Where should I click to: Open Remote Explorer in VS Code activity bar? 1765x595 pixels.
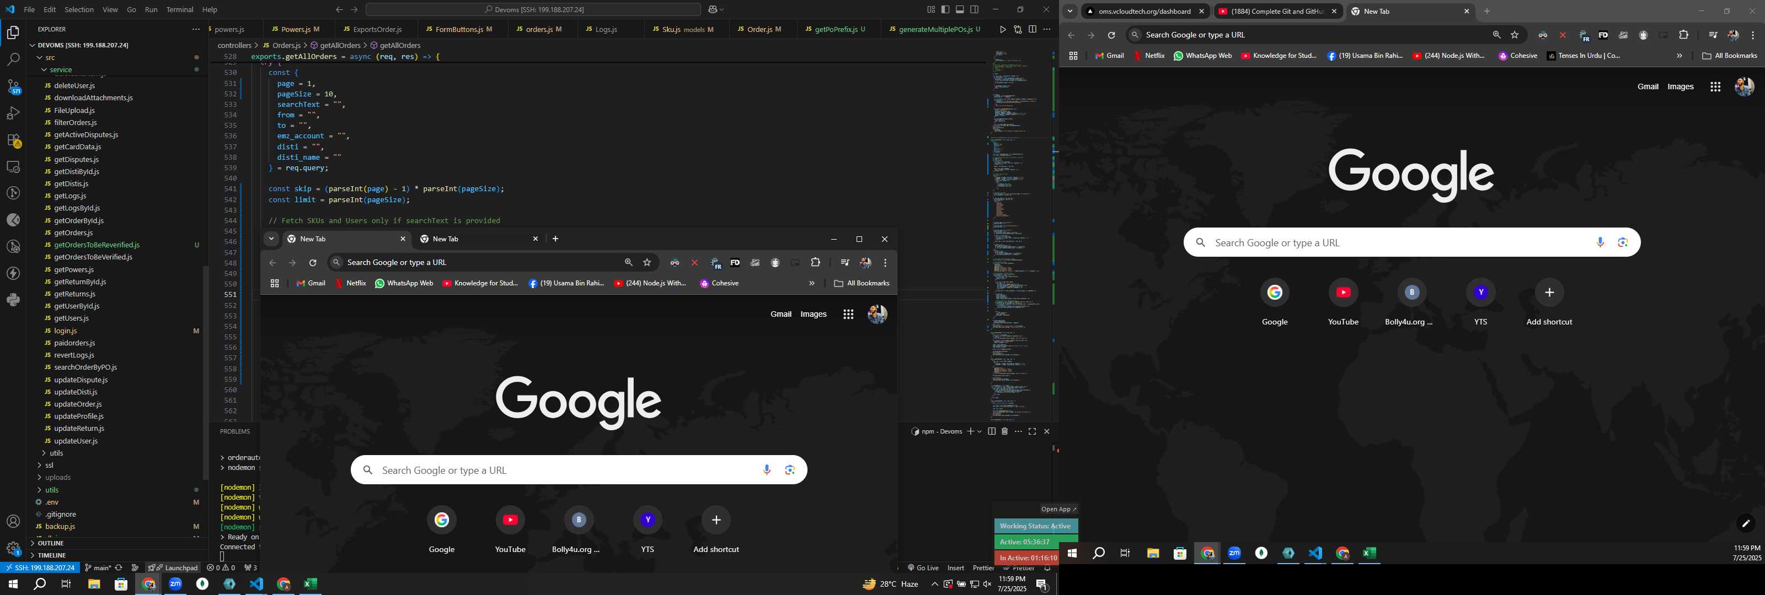coord(13,166)
